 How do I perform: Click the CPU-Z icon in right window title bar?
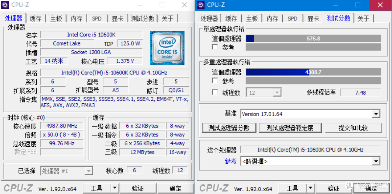(x=201, y=4)
